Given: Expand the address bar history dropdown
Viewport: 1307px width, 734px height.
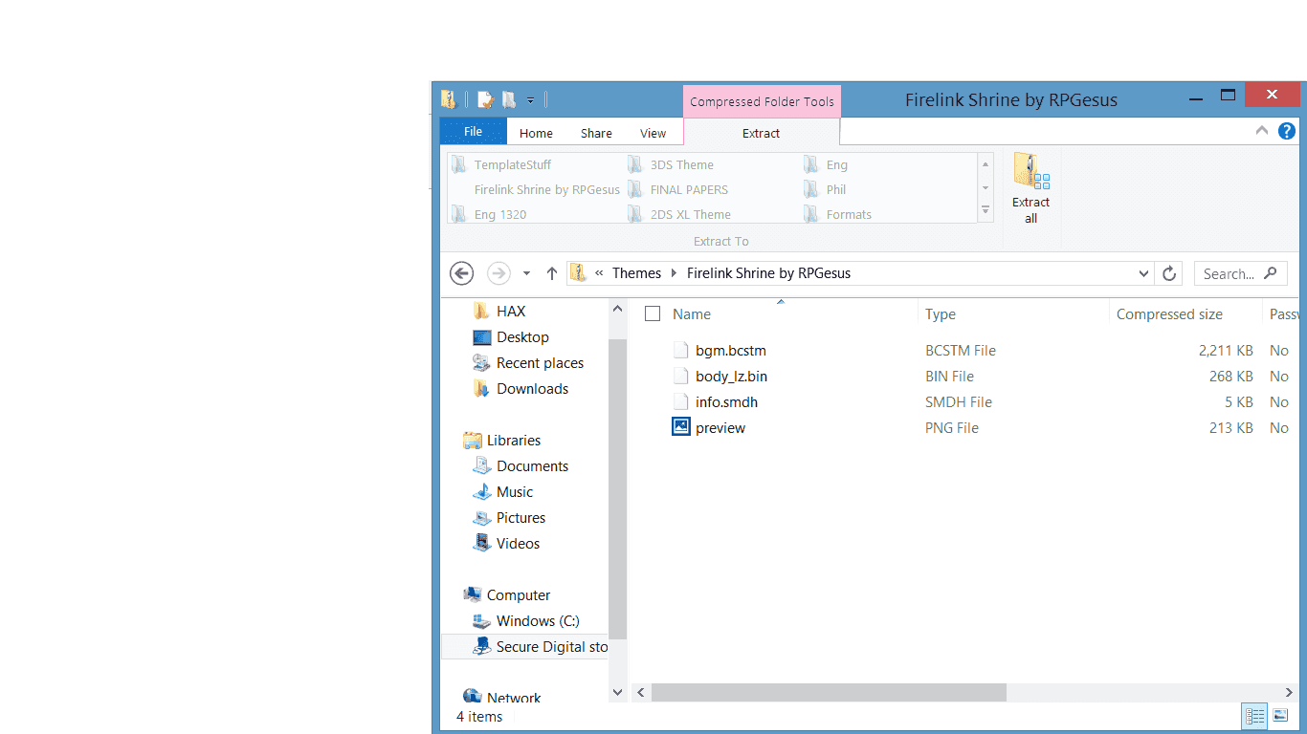Looking at the screenshot, I should pos(1143,273).
